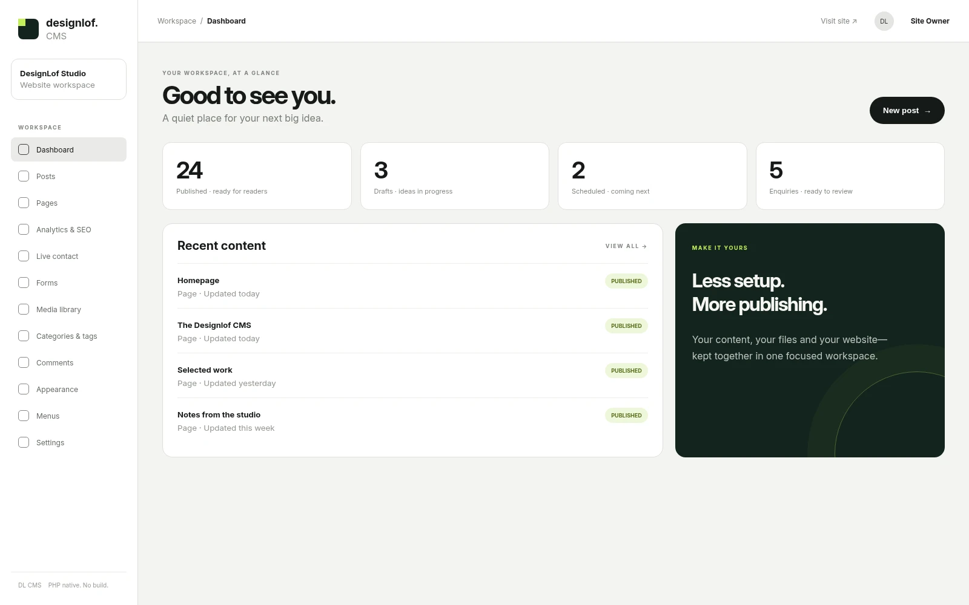Click VIEW ALL in Recent content
This screenshot has width=969, height=605.
(626, 246)
